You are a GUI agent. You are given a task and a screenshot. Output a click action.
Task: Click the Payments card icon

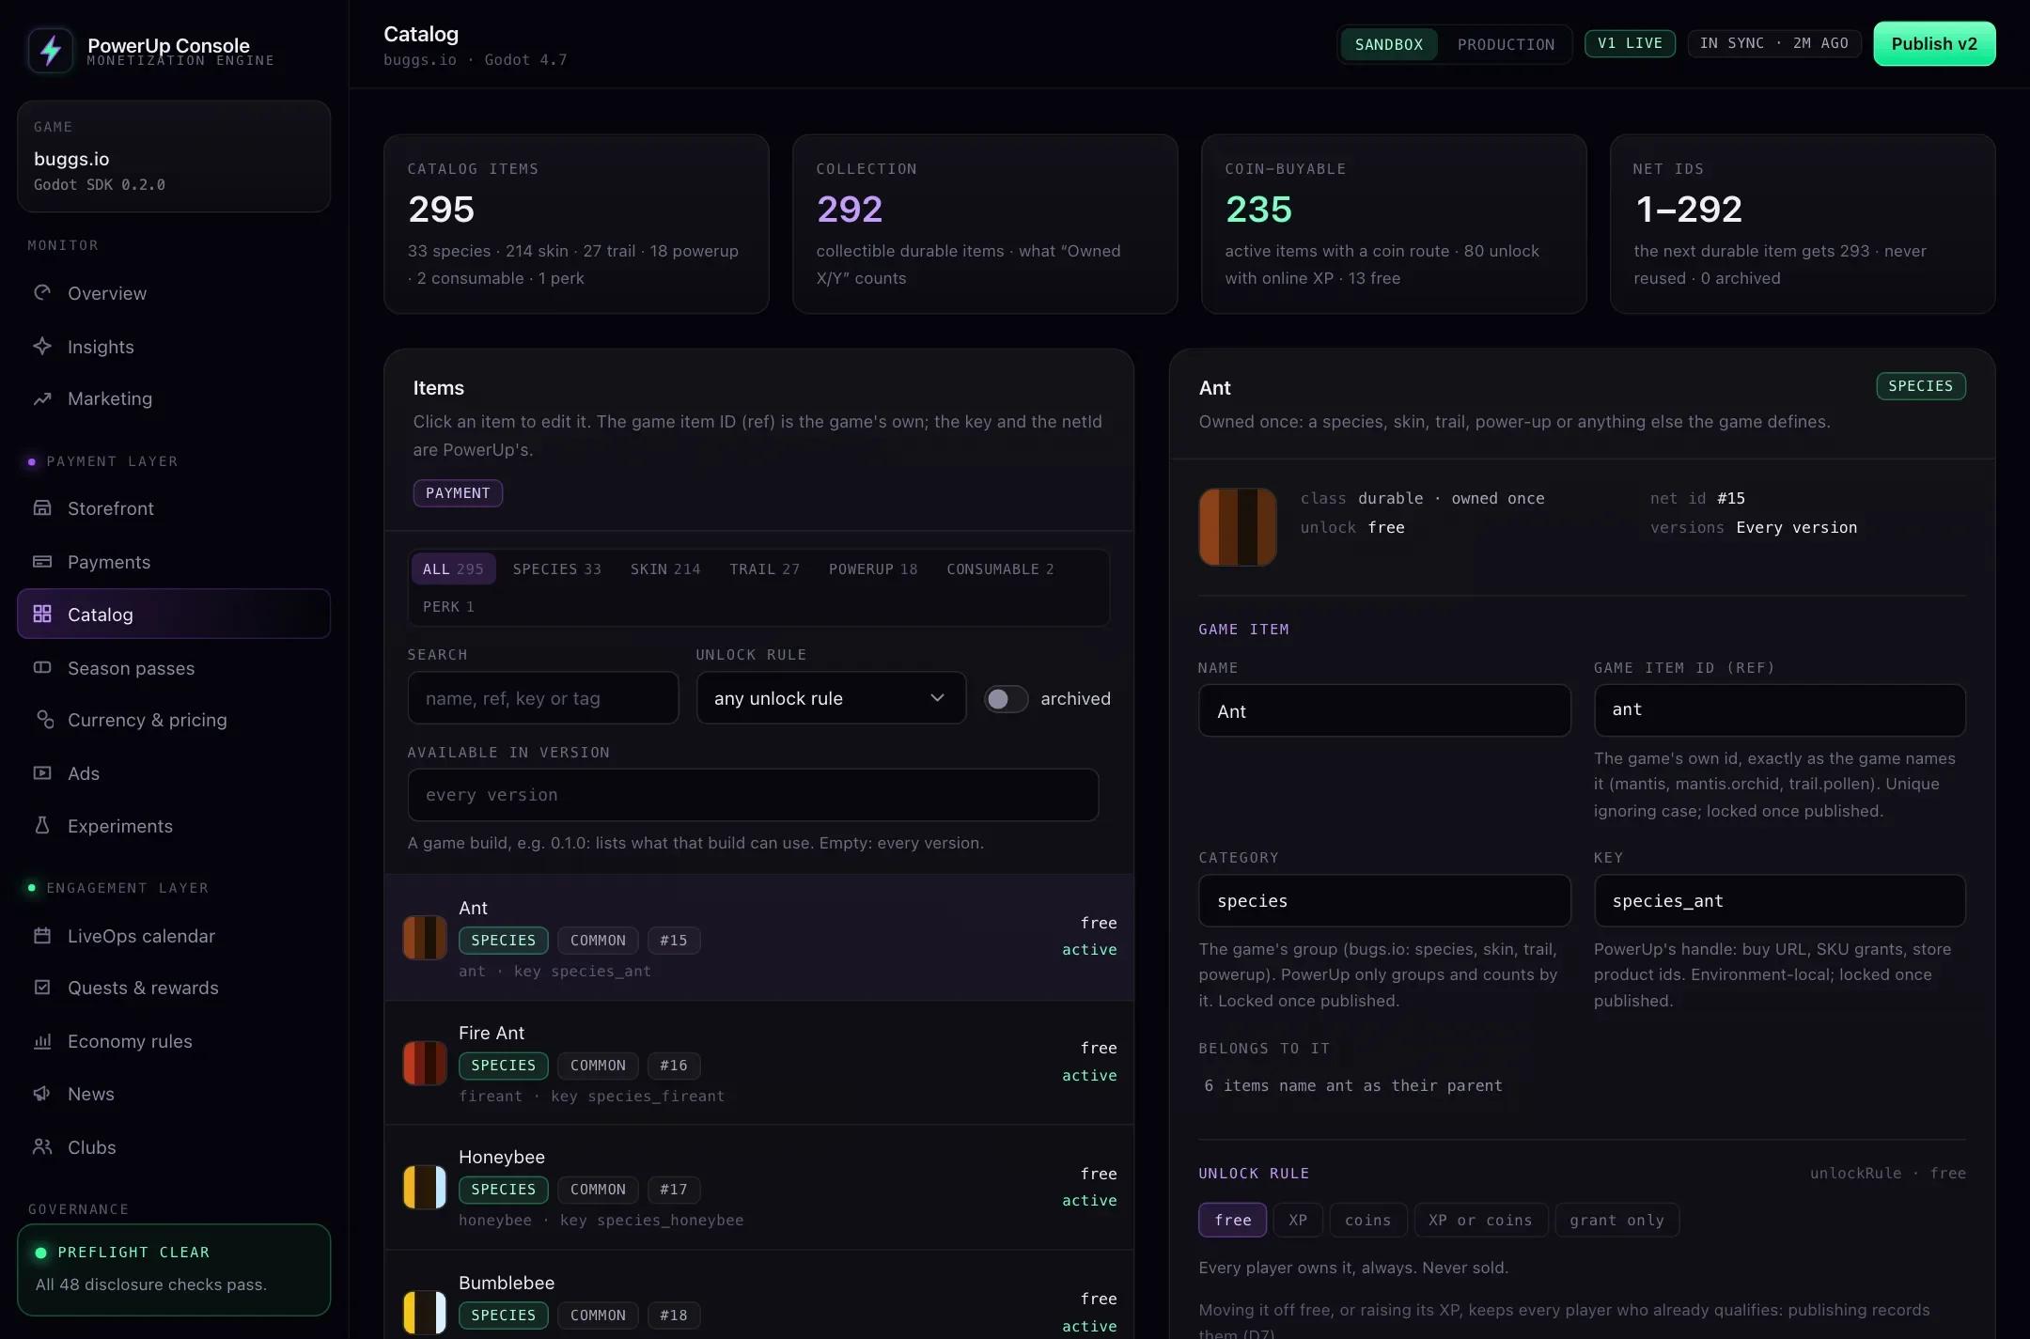(42, 562)
